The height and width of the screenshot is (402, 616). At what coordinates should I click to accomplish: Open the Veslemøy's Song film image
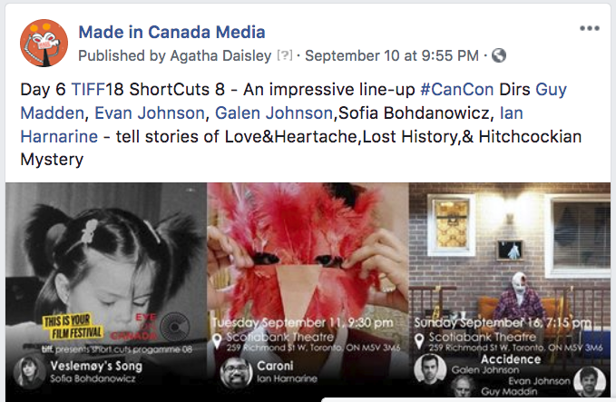click(x=106, y=263)
